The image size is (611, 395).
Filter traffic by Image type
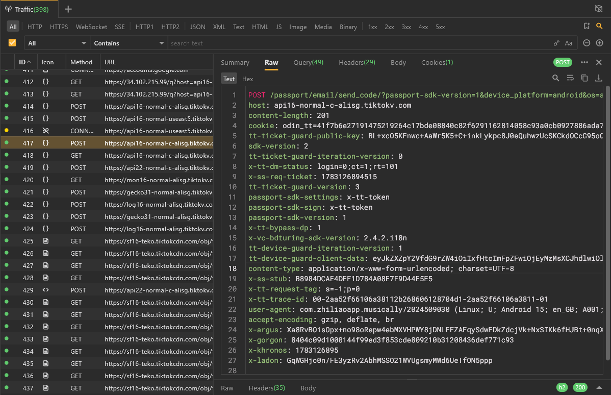(x=298, y=27)
